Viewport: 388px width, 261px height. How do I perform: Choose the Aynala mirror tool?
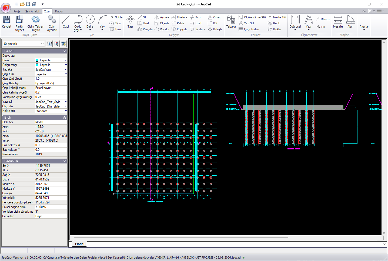point(162,17)
